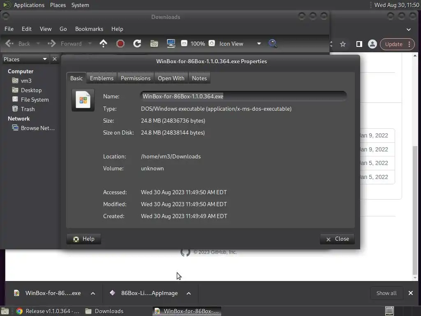421x316 pixels.
Task: Switch to the Emblems tab
Action: click(x=102, y=78)
